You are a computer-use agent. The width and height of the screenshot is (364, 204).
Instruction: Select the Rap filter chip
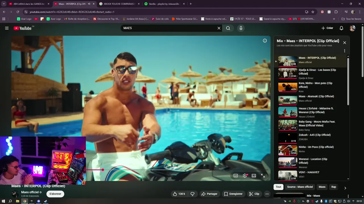[334, 187]
